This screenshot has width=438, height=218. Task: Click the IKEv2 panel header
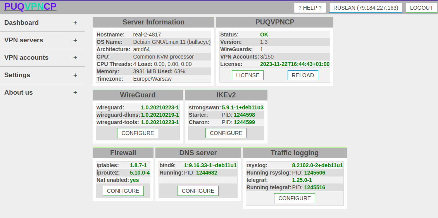pyautogui.click(x=226, y=95)
